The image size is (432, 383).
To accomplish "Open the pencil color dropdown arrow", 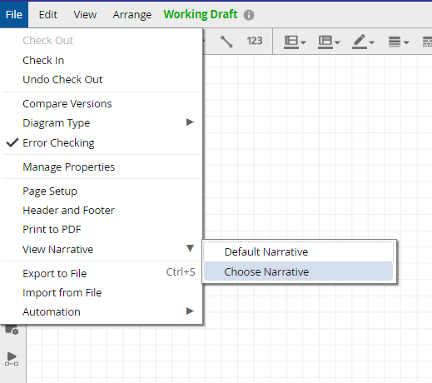I will tap(372, 42).
